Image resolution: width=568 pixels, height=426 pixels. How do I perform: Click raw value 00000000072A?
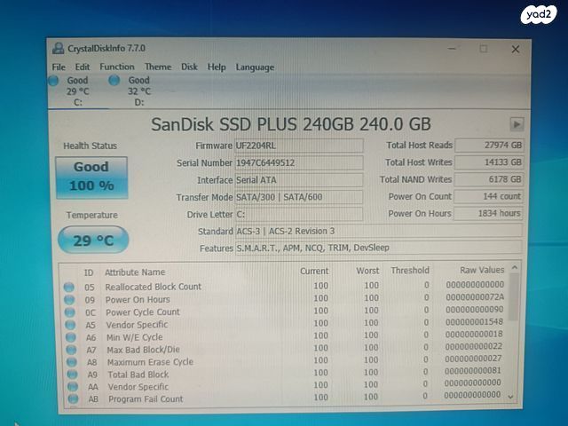coord(475,297)
